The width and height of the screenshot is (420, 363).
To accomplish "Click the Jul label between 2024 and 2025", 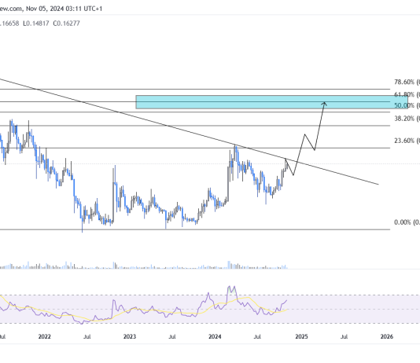I will pyautogui.click(x=257, y=336).
